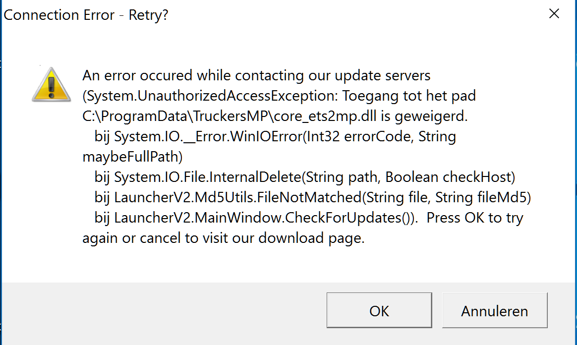Click the System.IO.__Error.WinIOError stack trace line
The image size is (577, 345).
[275, 136]
